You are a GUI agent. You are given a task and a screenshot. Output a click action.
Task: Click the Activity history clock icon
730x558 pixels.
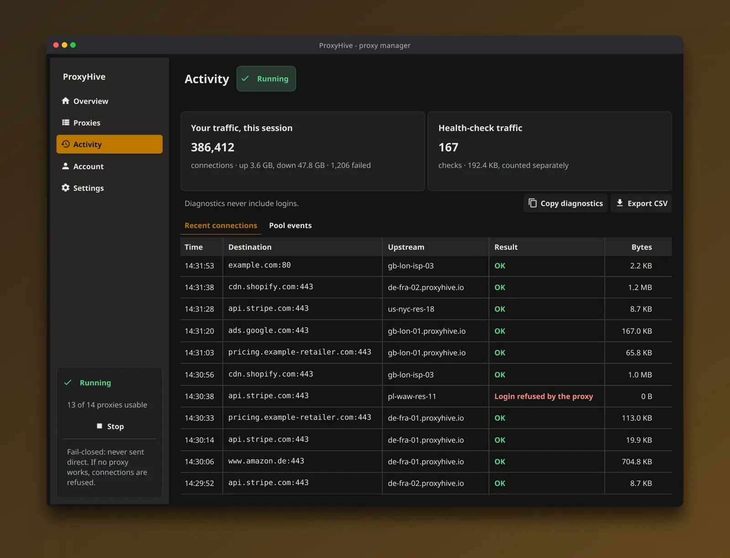click(66, 144)
